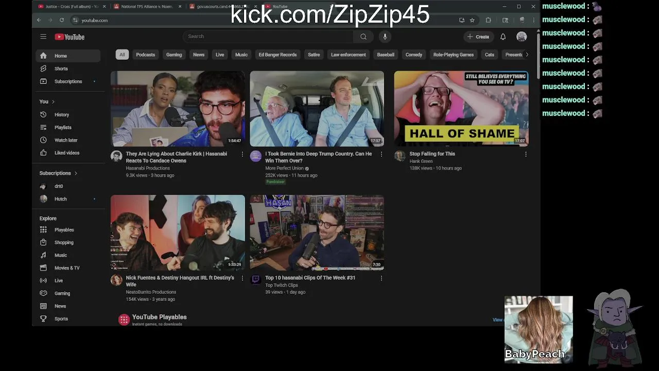Open Hutch subscription channel

click(x=68, y=199)
